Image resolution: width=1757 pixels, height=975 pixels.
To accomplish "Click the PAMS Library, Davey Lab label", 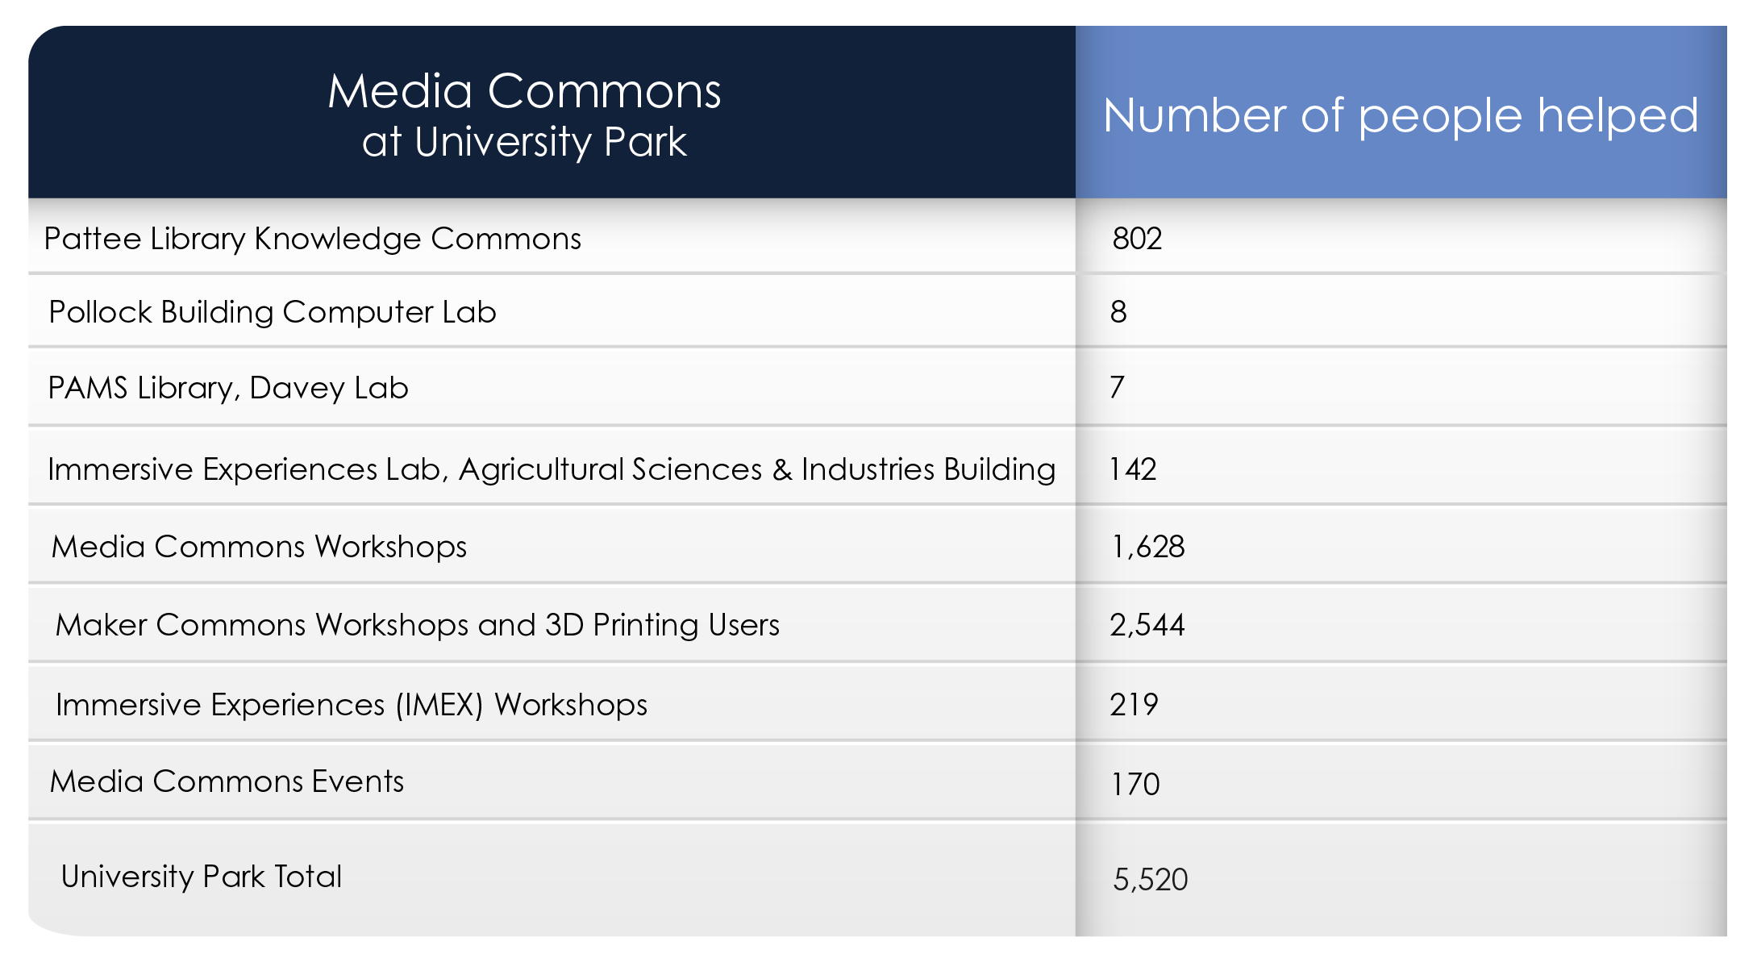I will (x=228, y=388).
